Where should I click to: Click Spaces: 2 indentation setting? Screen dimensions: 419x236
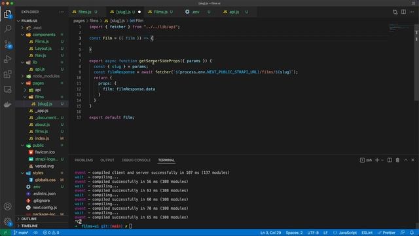(x=294, y=233)
